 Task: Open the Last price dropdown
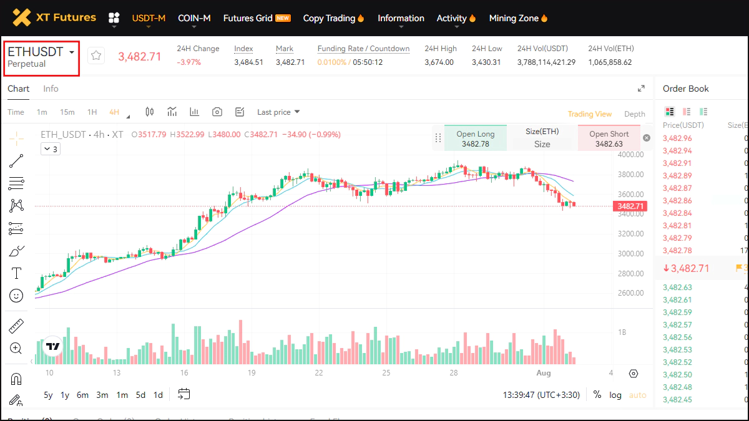(x=278, y=112)
